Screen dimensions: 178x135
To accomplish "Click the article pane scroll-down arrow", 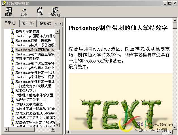I will (175, 128).
